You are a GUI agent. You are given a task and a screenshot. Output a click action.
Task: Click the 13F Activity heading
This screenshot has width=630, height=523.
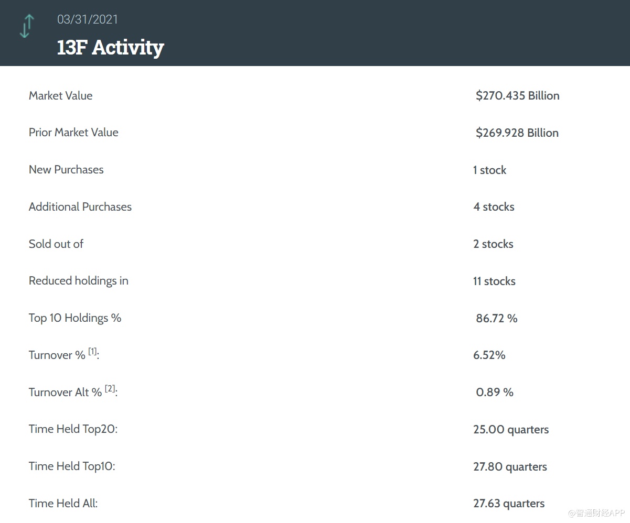(110, 47)
